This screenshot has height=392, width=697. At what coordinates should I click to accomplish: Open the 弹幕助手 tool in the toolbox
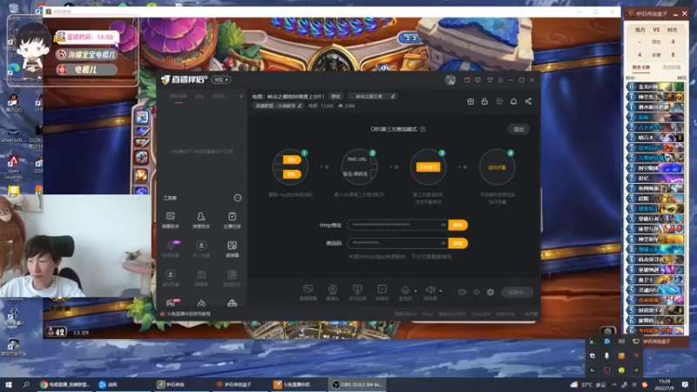[170, 220]
